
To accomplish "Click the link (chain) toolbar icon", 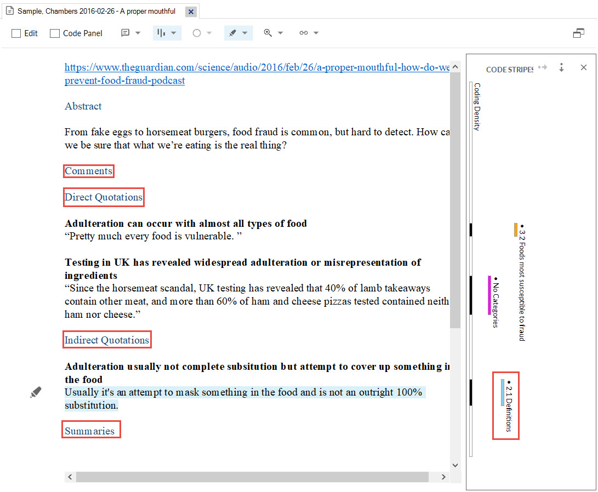I will [304, 33].
